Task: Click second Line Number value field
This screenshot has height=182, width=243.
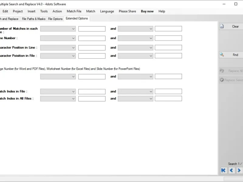Action: [168, 38]
